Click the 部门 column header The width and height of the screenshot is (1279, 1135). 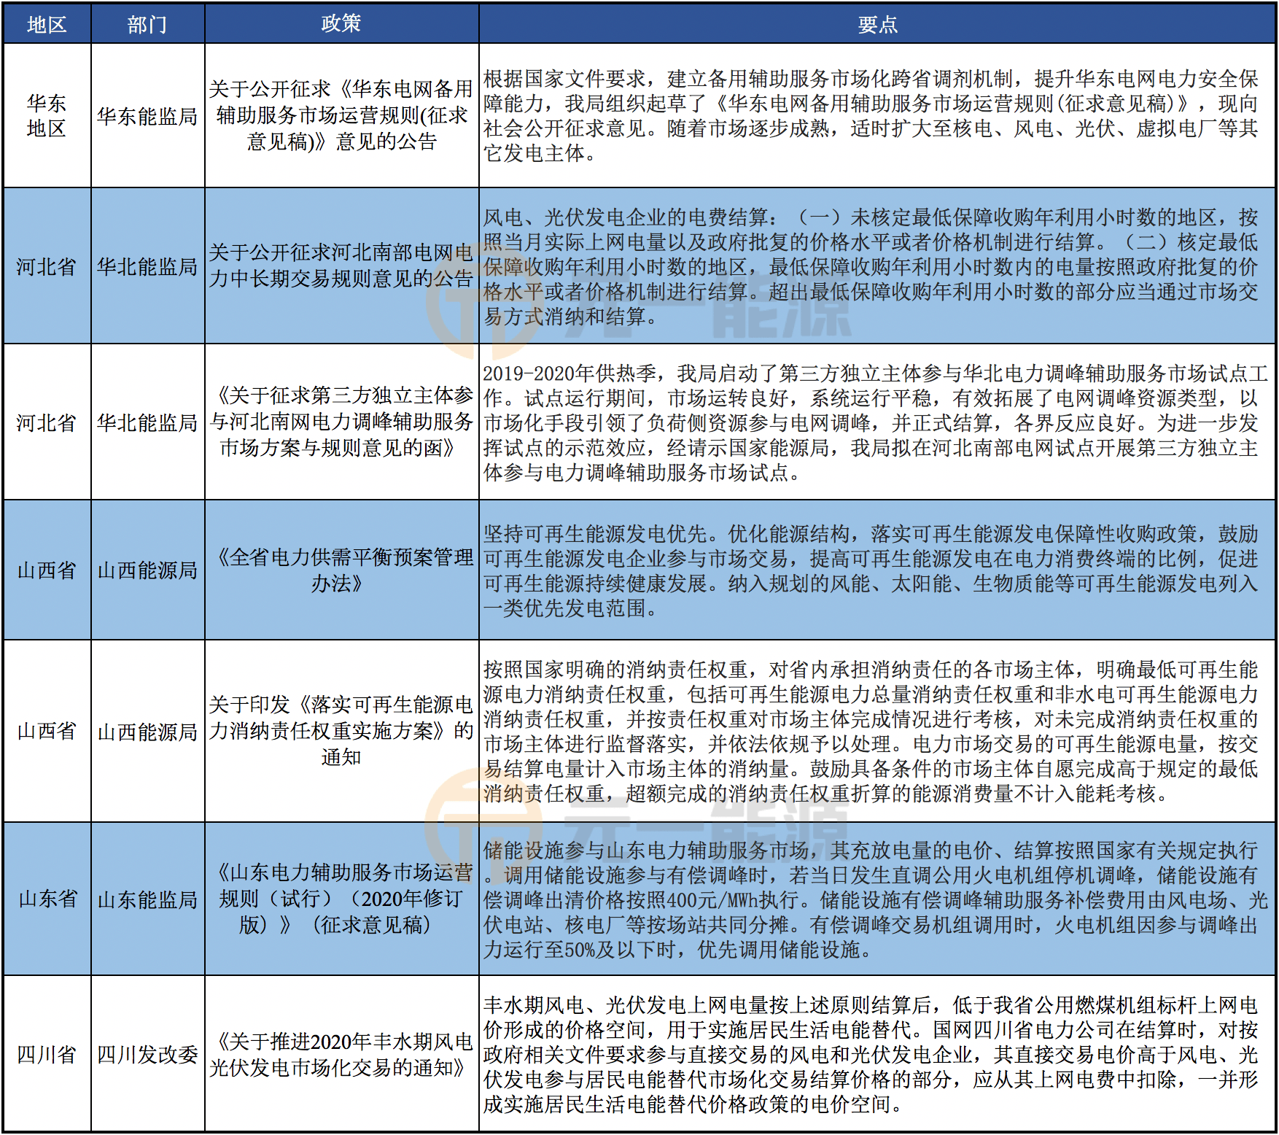click(x=147, y=24)
